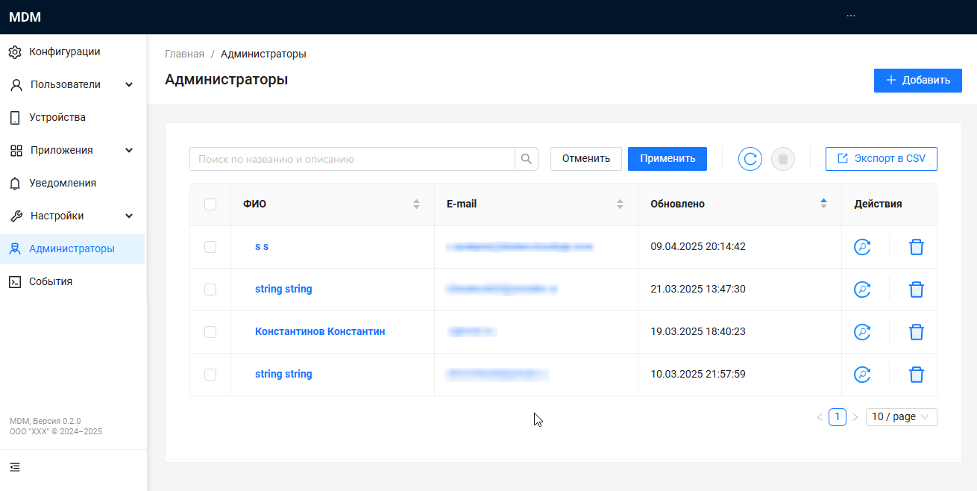View details of the s s administrator

pyautogui.click(x=862, y=247)
